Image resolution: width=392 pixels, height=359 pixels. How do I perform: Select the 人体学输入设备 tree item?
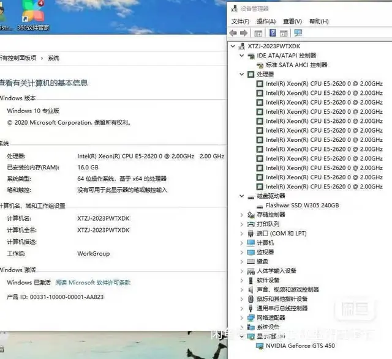pos(276,271)
